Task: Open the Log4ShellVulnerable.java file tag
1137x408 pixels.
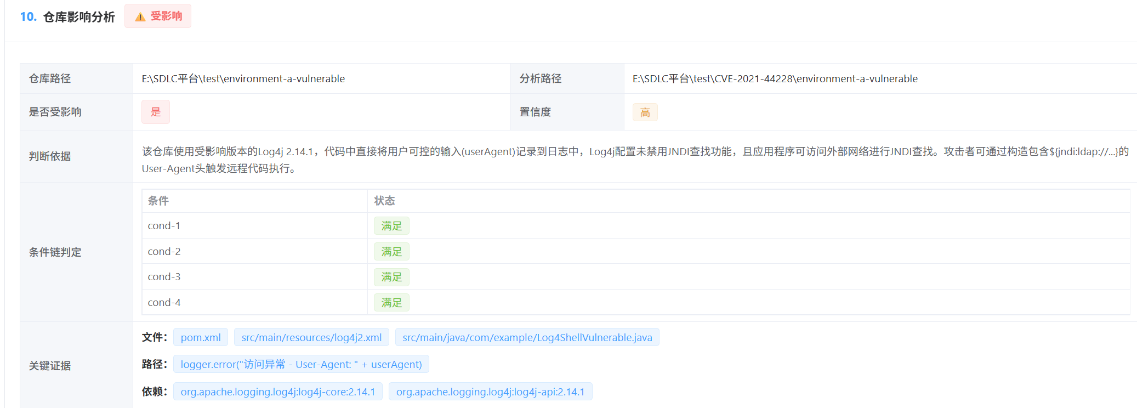Action: pyautogui.click(x=527, y=338)
